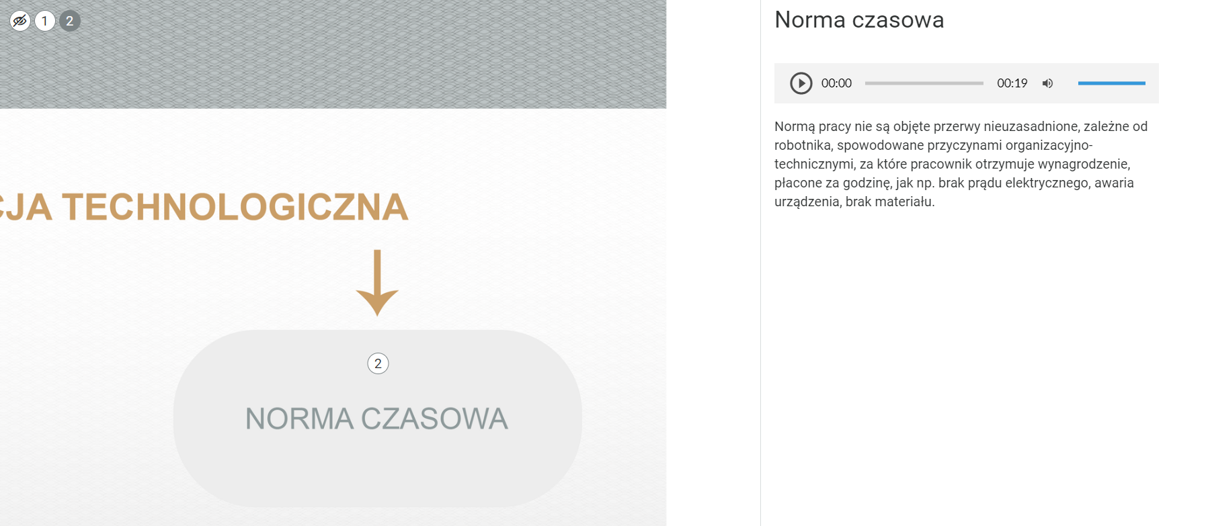Click the play triangle in the audio player
Screen dimensions: 1206x526
pos(800,83)
